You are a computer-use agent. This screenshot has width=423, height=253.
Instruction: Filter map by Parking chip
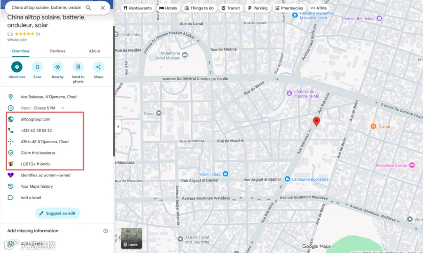(x=258, y=8)
